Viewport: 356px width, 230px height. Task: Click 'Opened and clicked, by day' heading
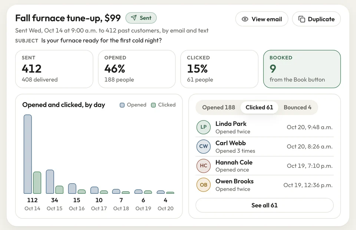click(63, 105)
